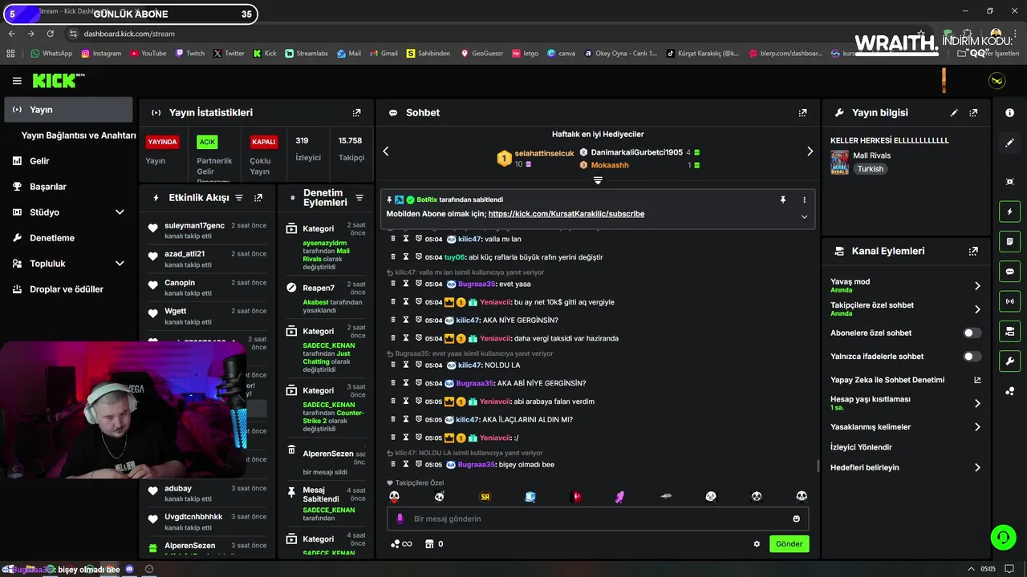Pop out the Yayın İstatistikleri panel
This screenshot has width=1027, height=577.
pyautogui.click(x=357, y=113)
